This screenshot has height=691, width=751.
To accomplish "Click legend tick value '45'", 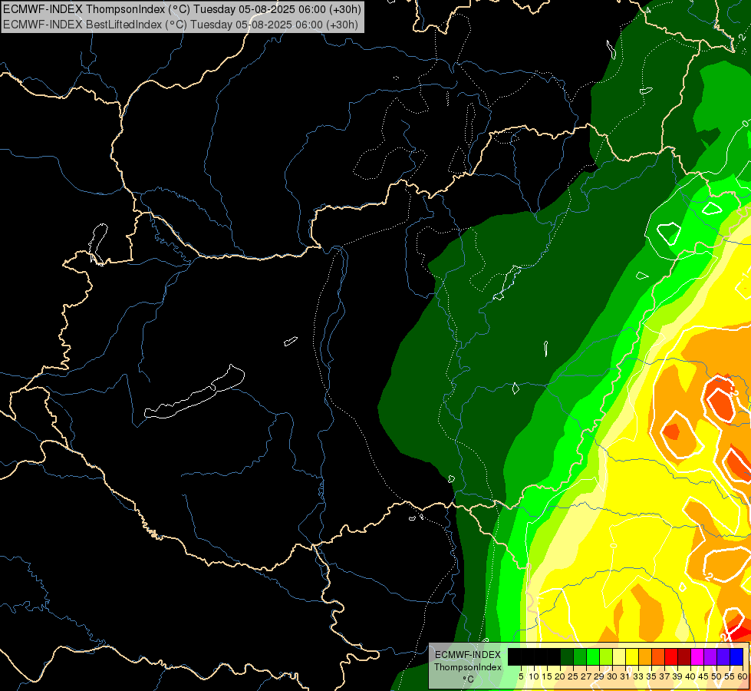I will coord(703,676).
